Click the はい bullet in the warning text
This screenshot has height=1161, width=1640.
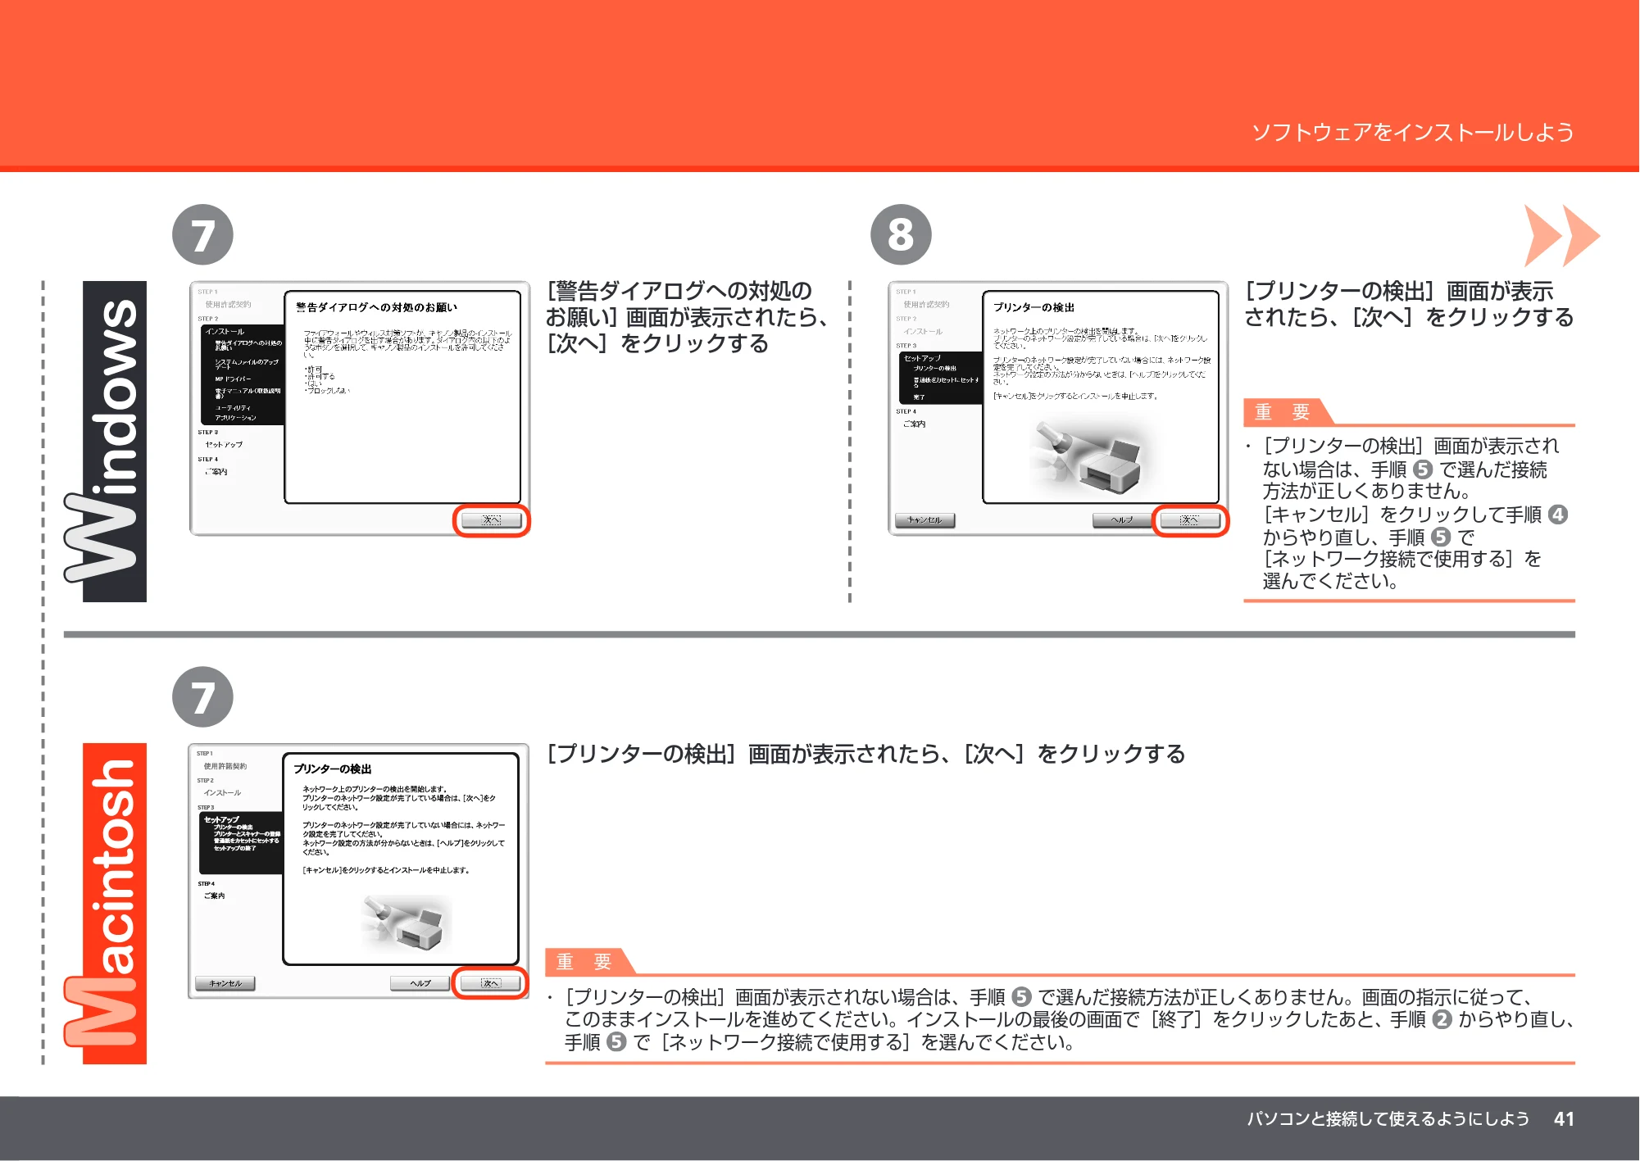tap(313, 383)
